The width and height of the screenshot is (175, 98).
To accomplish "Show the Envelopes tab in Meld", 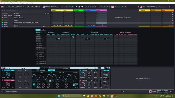I will [x=42, y=70].
